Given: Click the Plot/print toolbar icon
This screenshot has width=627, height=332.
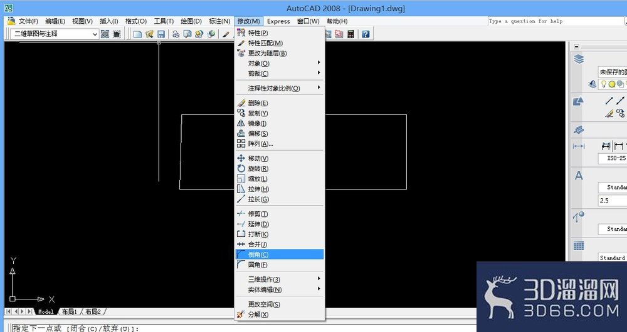Looking at the screenshot, I should pos(176,34).
